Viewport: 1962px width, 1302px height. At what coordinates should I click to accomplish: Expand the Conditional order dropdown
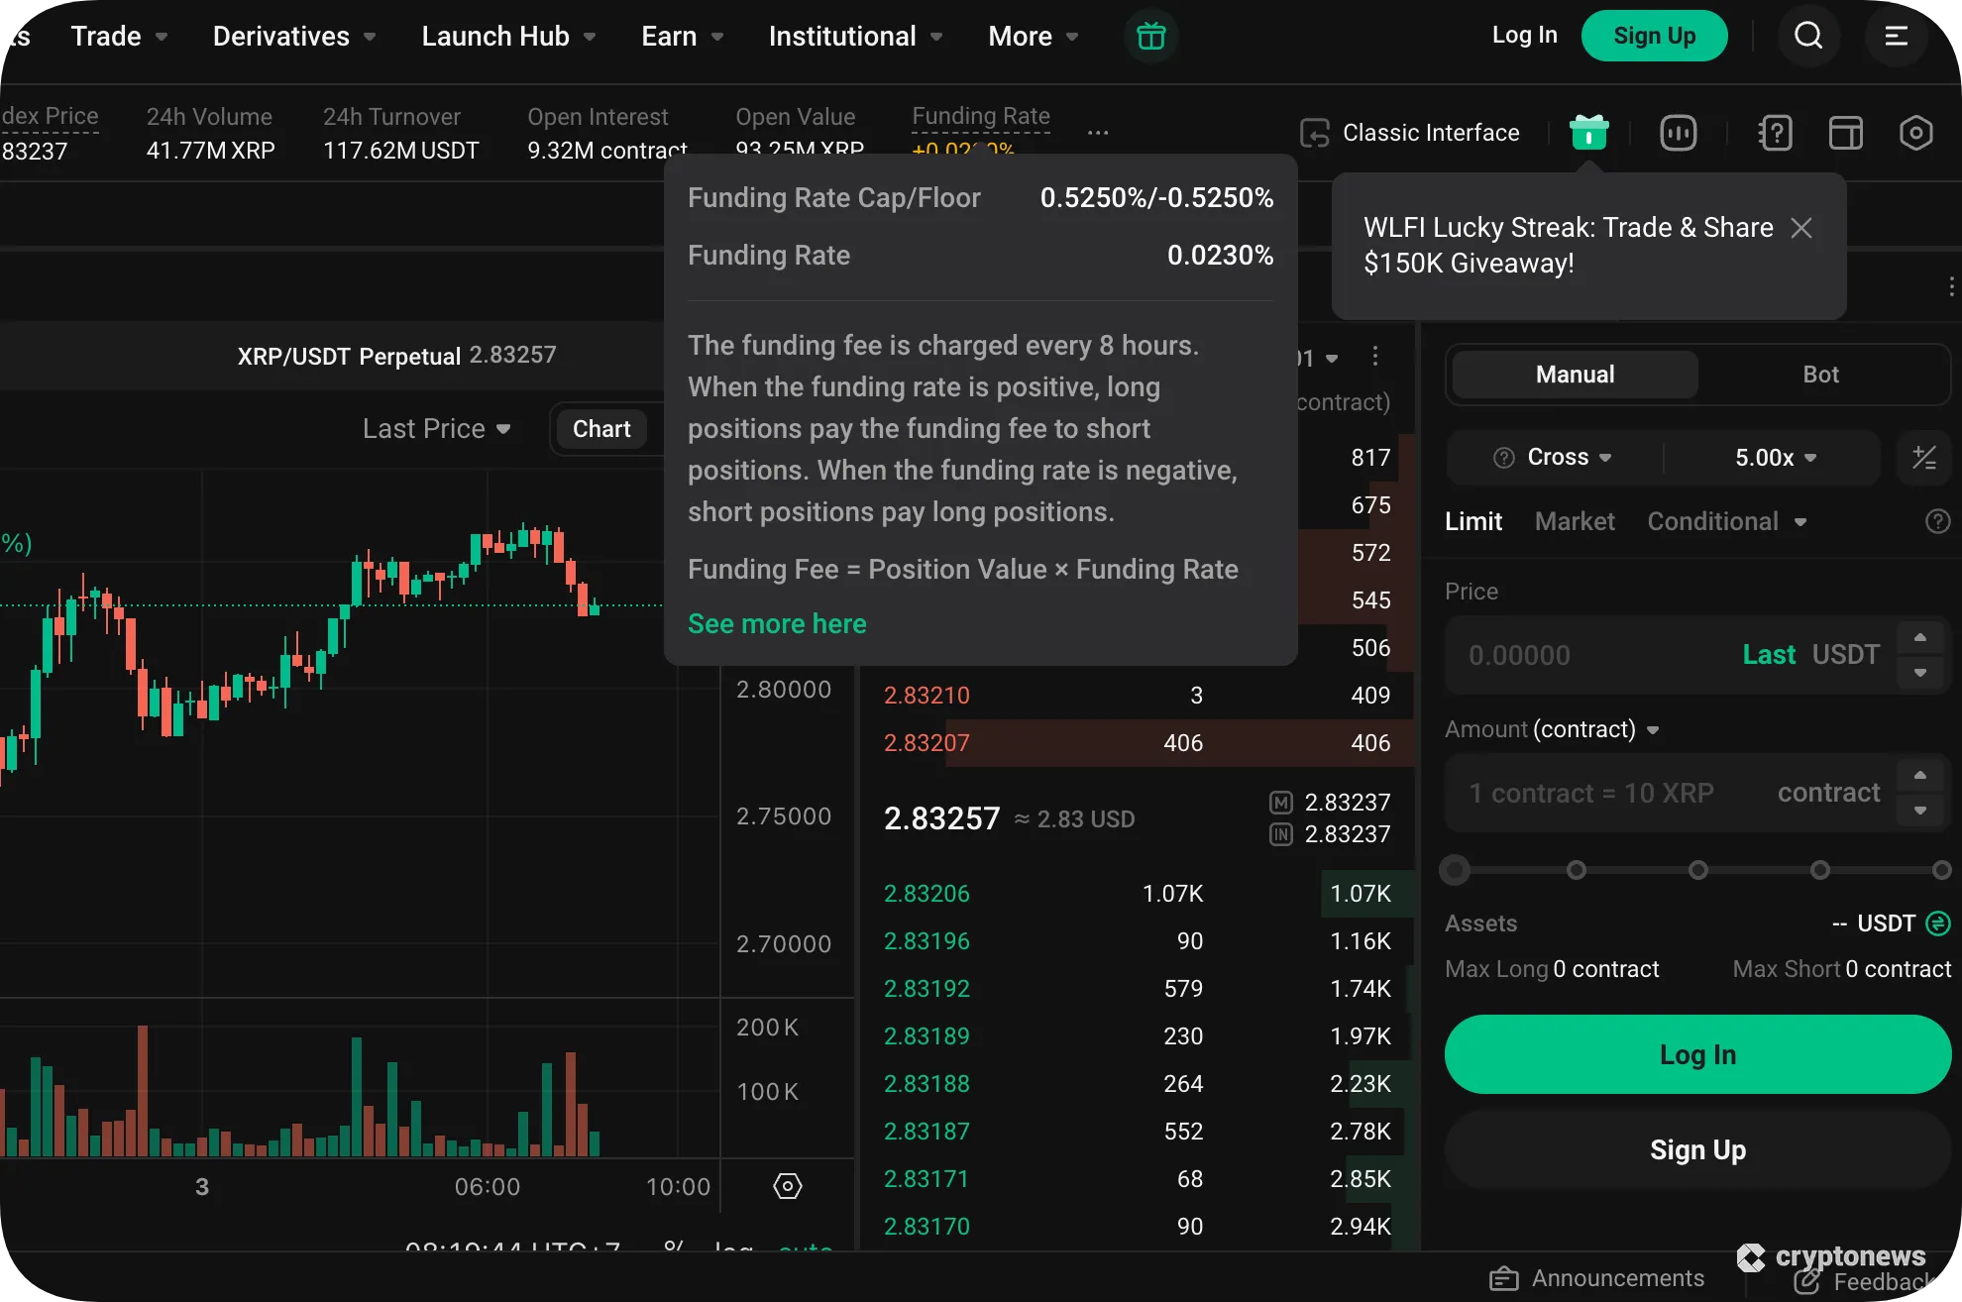point(1726,520)
